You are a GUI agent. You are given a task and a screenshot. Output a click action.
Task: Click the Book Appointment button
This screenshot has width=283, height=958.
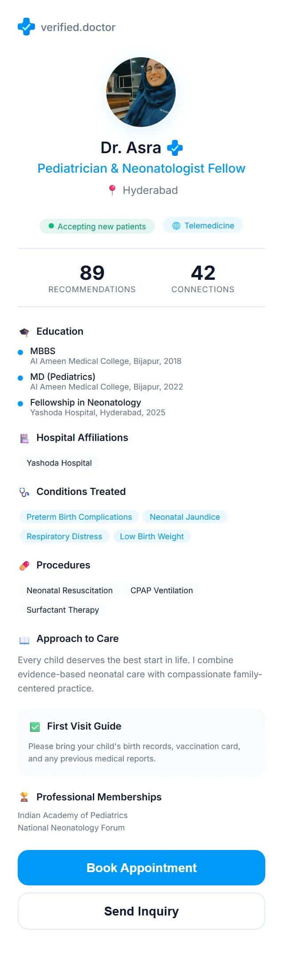141,867
